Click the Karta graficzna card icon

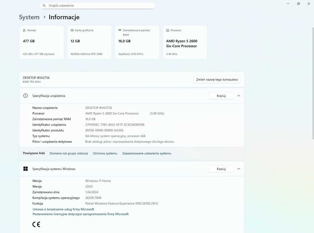click(x=72, y=30)
